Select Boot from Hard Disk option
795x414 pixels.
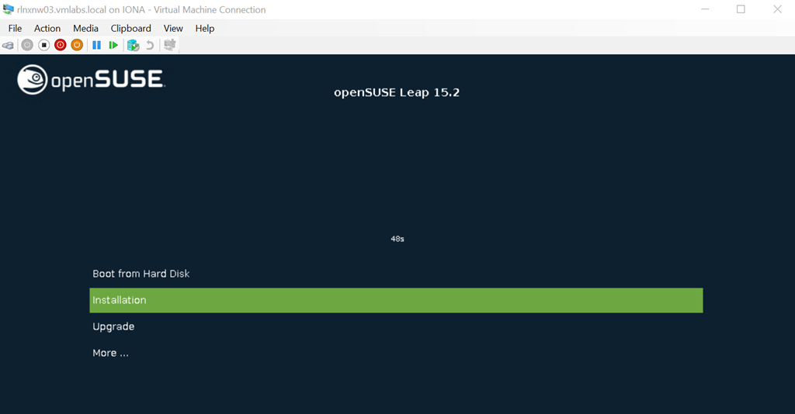click(x=141, y=274)
